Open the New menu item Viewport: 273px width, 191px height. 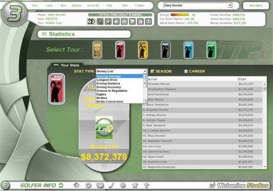pyautogui.click(x=34, y=6)
